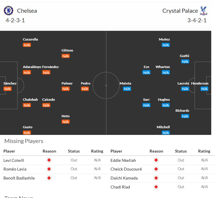This screenshot has height=198, width=215.
Task: Click Levi Colwill's red injury cross icon
Action: (49, 160)
